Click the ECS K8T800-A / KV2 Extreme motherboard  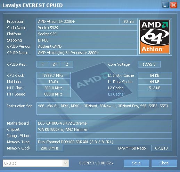point(104,123)
